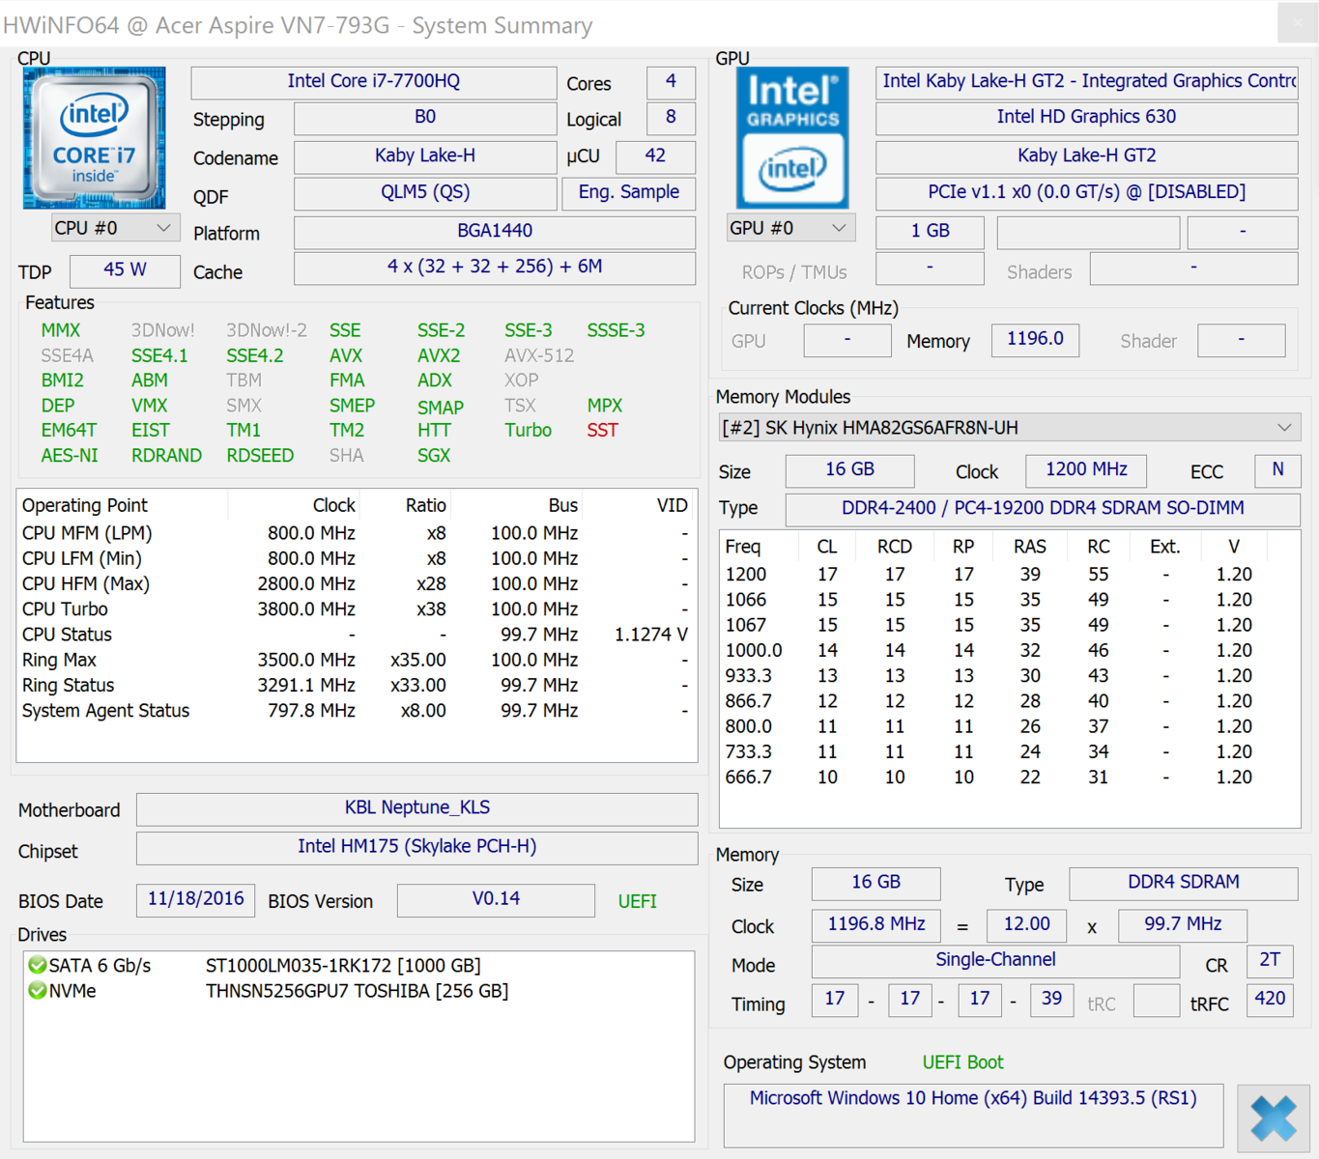
Task: Expand the SK Hynix memory module dropdown
Action: click(1010, 428)
